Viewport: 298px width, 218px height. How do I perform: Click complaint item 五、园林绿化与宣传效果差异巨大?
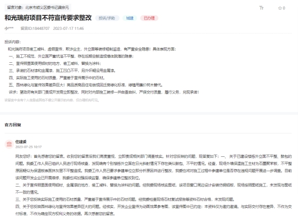point(86,85)
